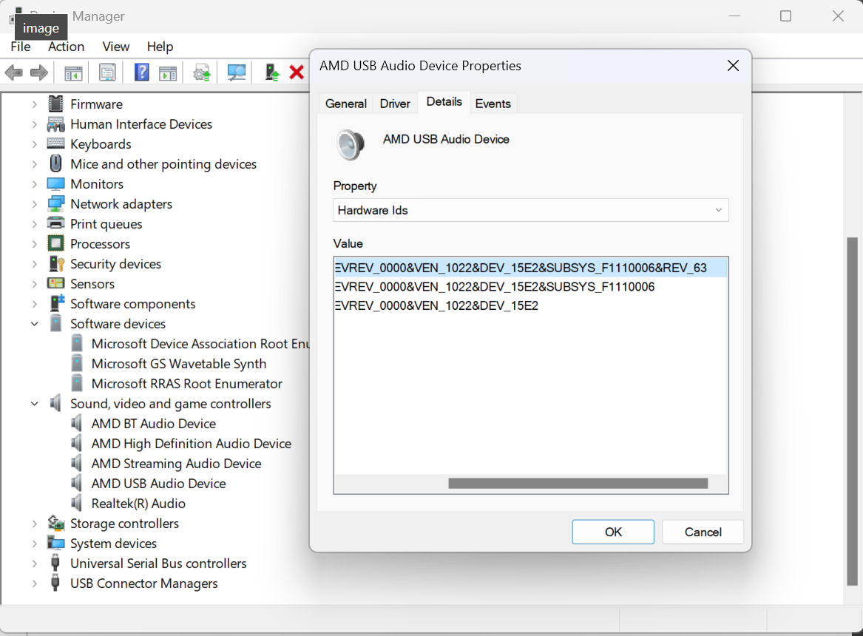Switch to the General tab
Screen dimensions: 863x636
click(345, 104)
